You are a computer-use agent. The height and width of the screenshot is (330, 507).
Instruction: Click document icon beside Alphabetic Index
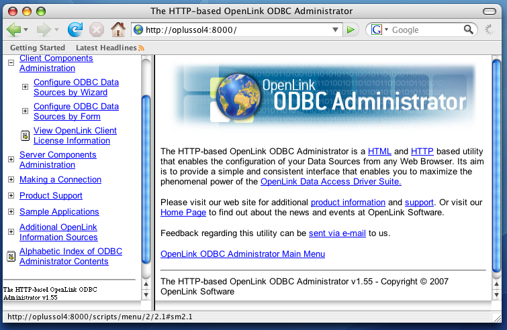(11, 256)
